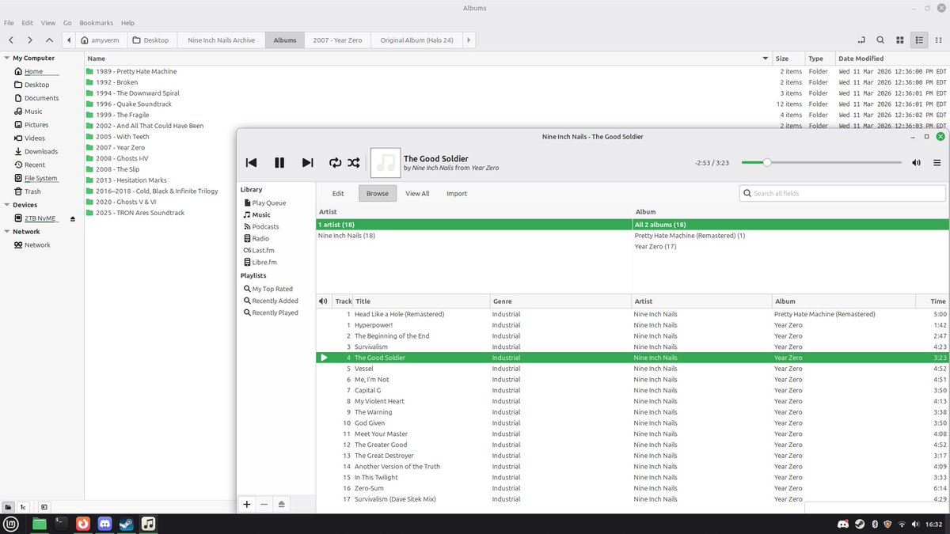Viewport: 950px width, 534px height.
Task: Switch file manager to icon view
Action: pos(900,40)
